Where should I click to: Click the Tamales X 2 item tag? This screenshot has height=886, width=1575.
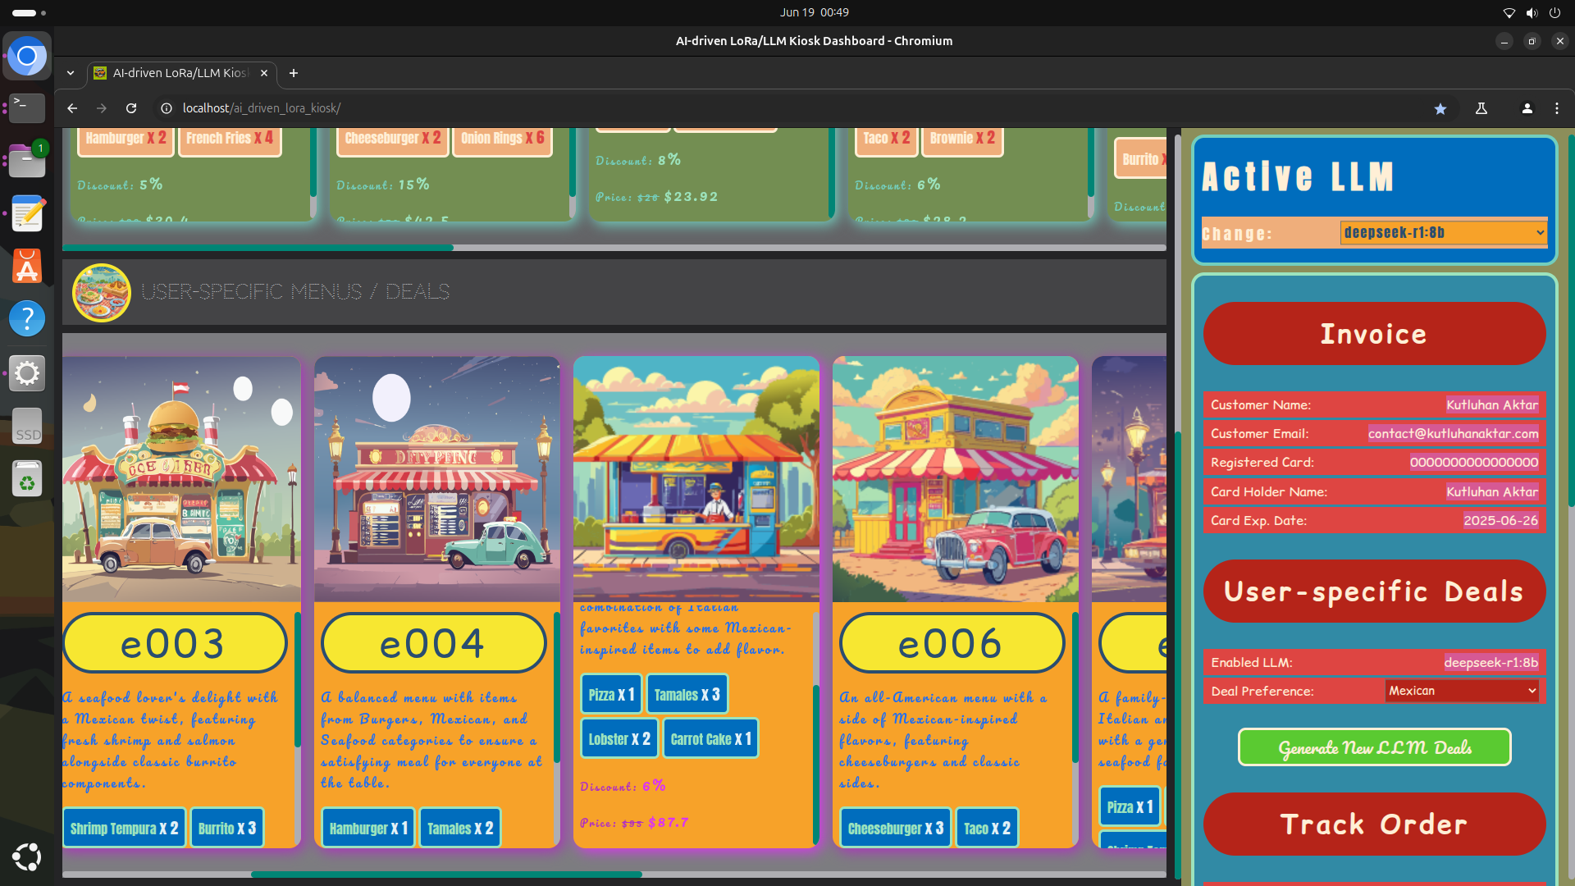click(460, 829)
